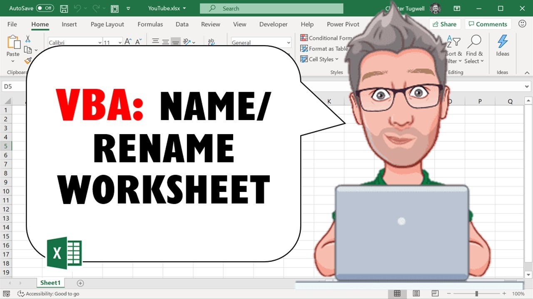Image resolution: width=533 pixels, height=299 pixels.
Task: Click the Find & Select magnifier
Action: pos(474,42)
